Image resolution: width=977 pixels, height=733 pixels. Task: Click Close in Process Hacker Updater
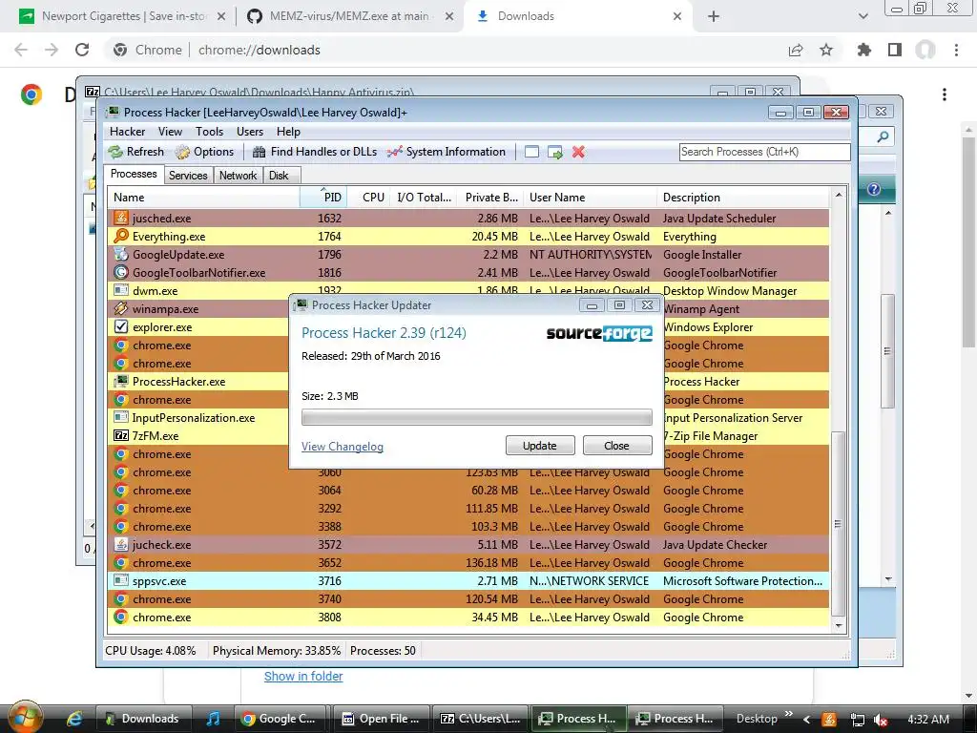point(617,446)
